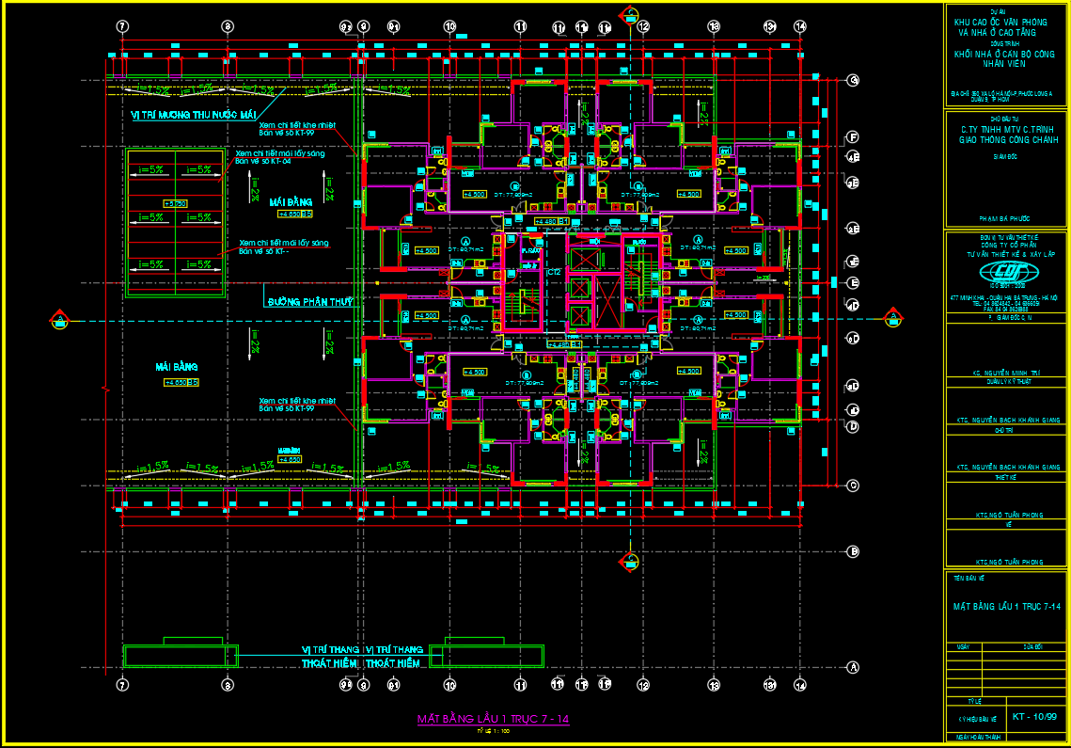The image size is (1071, 748).
Task: Click the 'VỊ TRÍ MƯƠNG THU NƯỚC MÁI' label
Action: pos(194,115)
